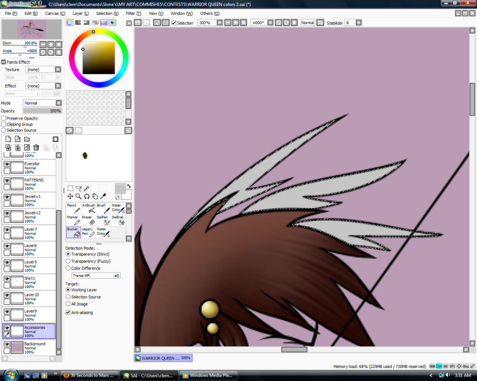The image size is (477, 381).
Task: Open the Selection menu
Action: [x=108, y=13]
